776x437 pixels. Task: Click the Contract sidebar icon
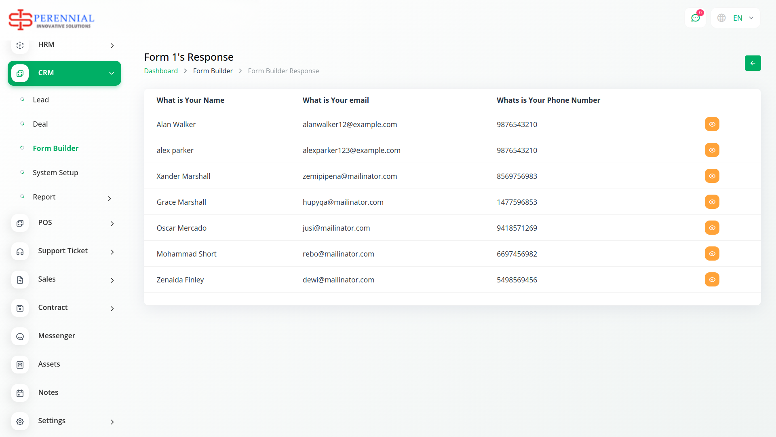20,308
